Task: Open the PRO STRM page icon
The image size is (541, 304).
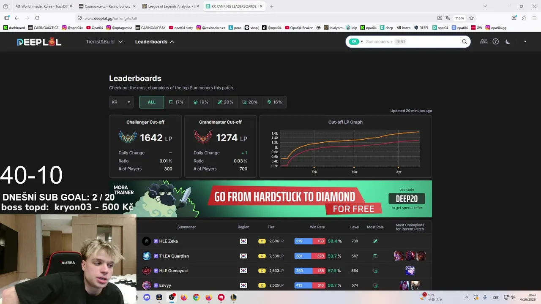Action: (x=484, y=42)
